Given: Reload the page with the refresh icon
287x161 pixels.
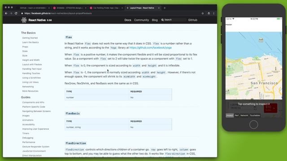Looking at the screenshot, I should (16, 13).
